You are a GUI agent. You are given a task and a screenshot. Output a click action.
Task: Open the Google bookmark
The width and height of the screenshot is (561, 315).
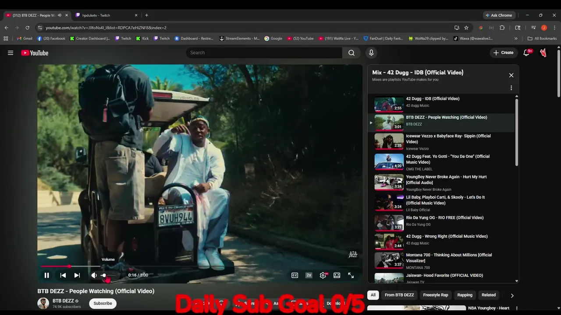tap(273, 38)
